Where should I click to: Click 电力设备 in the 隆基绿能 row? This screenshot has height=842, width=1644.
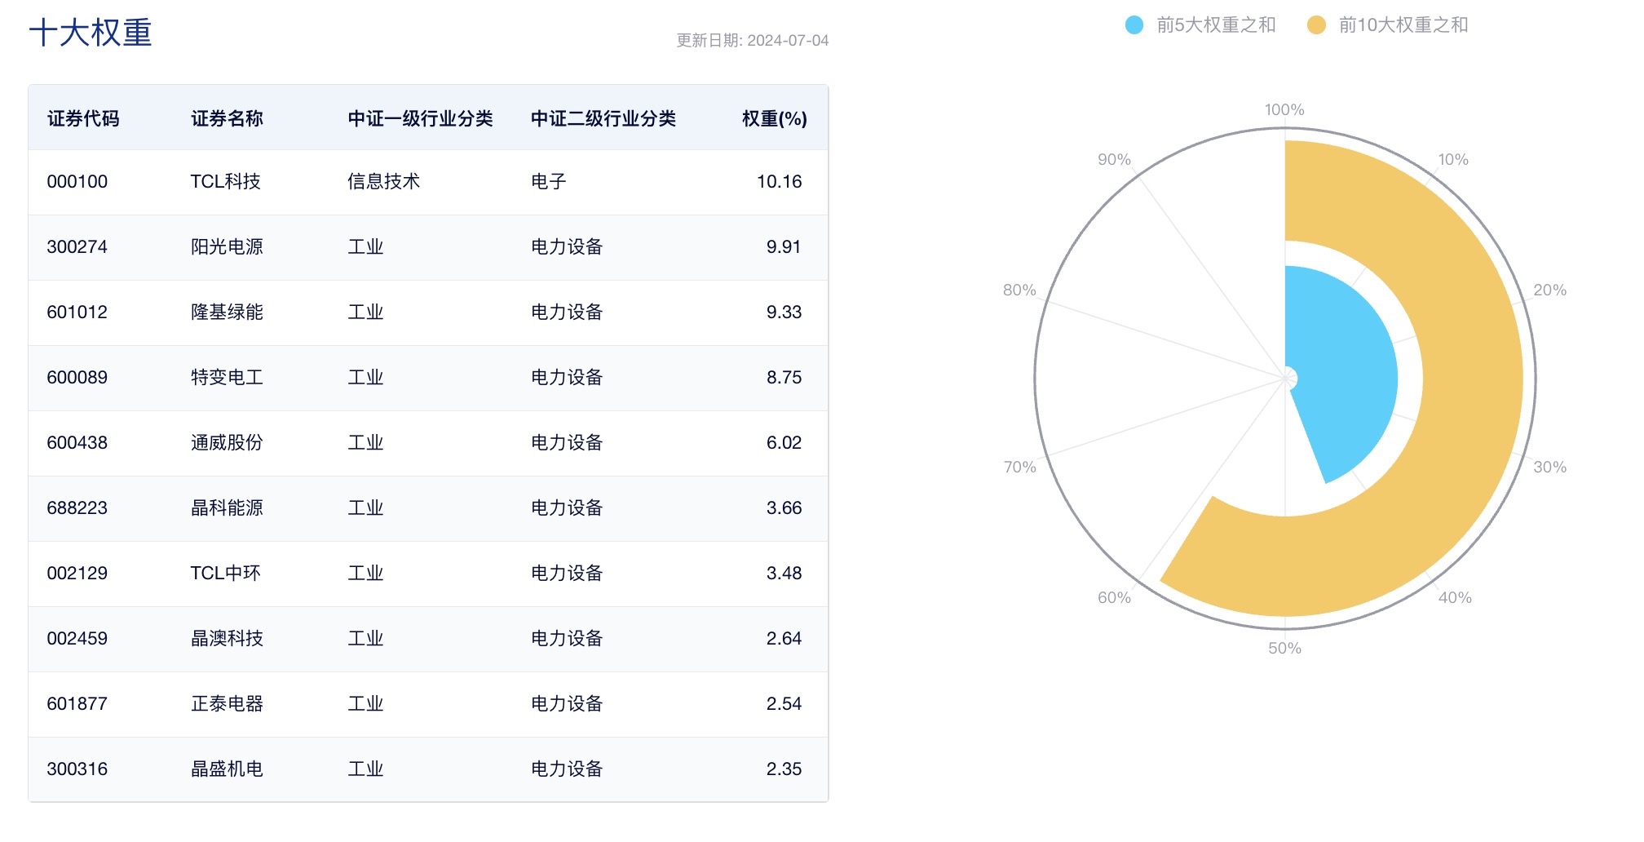click(567, 312)
